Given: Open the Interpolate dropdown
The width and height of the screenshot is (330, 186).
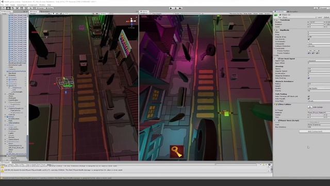Looking at the screenshot, I should (319, 44).
